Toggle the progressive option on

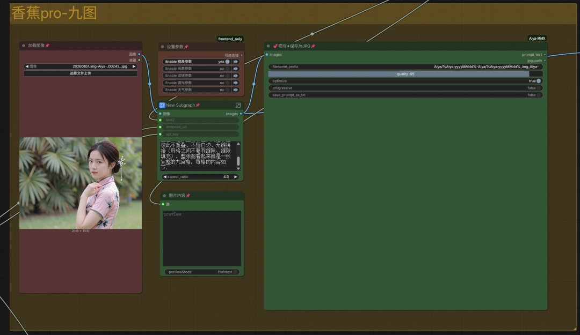[539, 88]
